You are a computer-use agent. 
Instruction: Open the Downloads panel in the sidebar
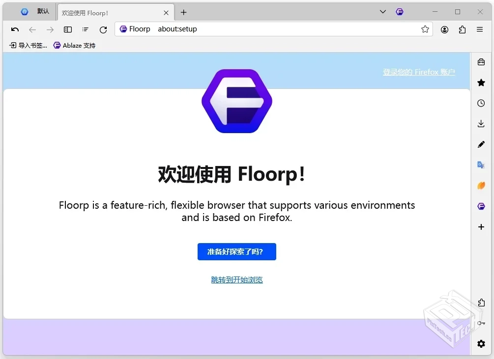[x=481, y=123]
